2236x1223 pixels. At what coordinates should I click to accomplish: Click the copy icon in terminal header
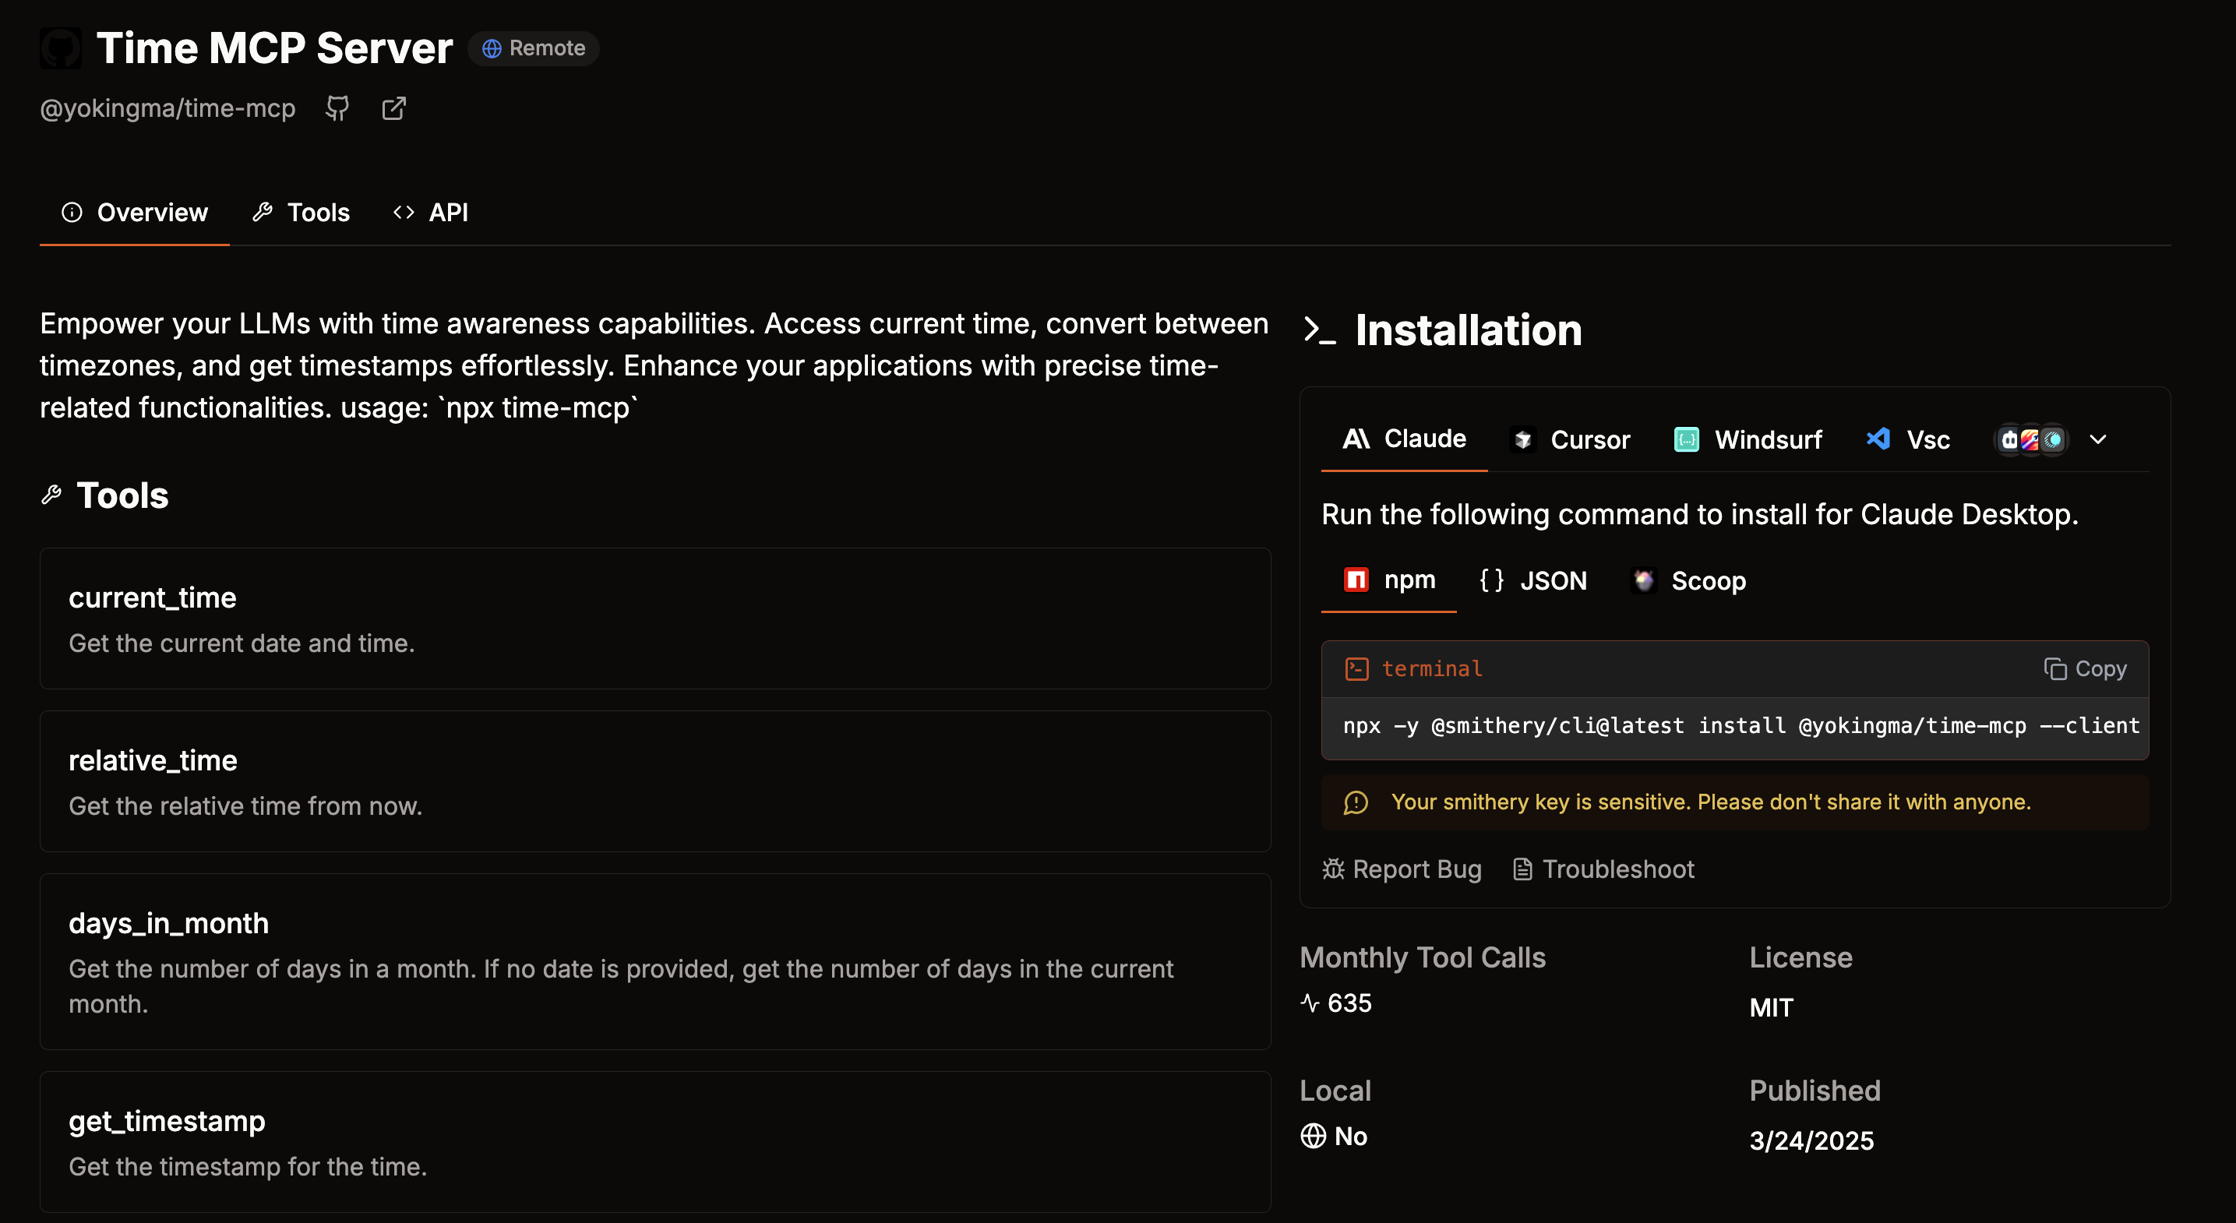coord(2054,669)
